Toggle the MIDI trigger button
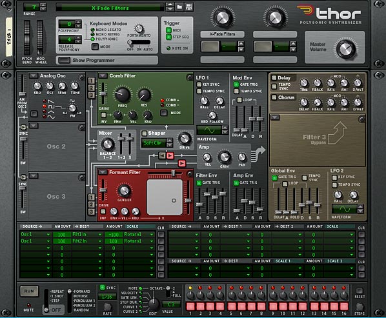 [x=168, y=30]
